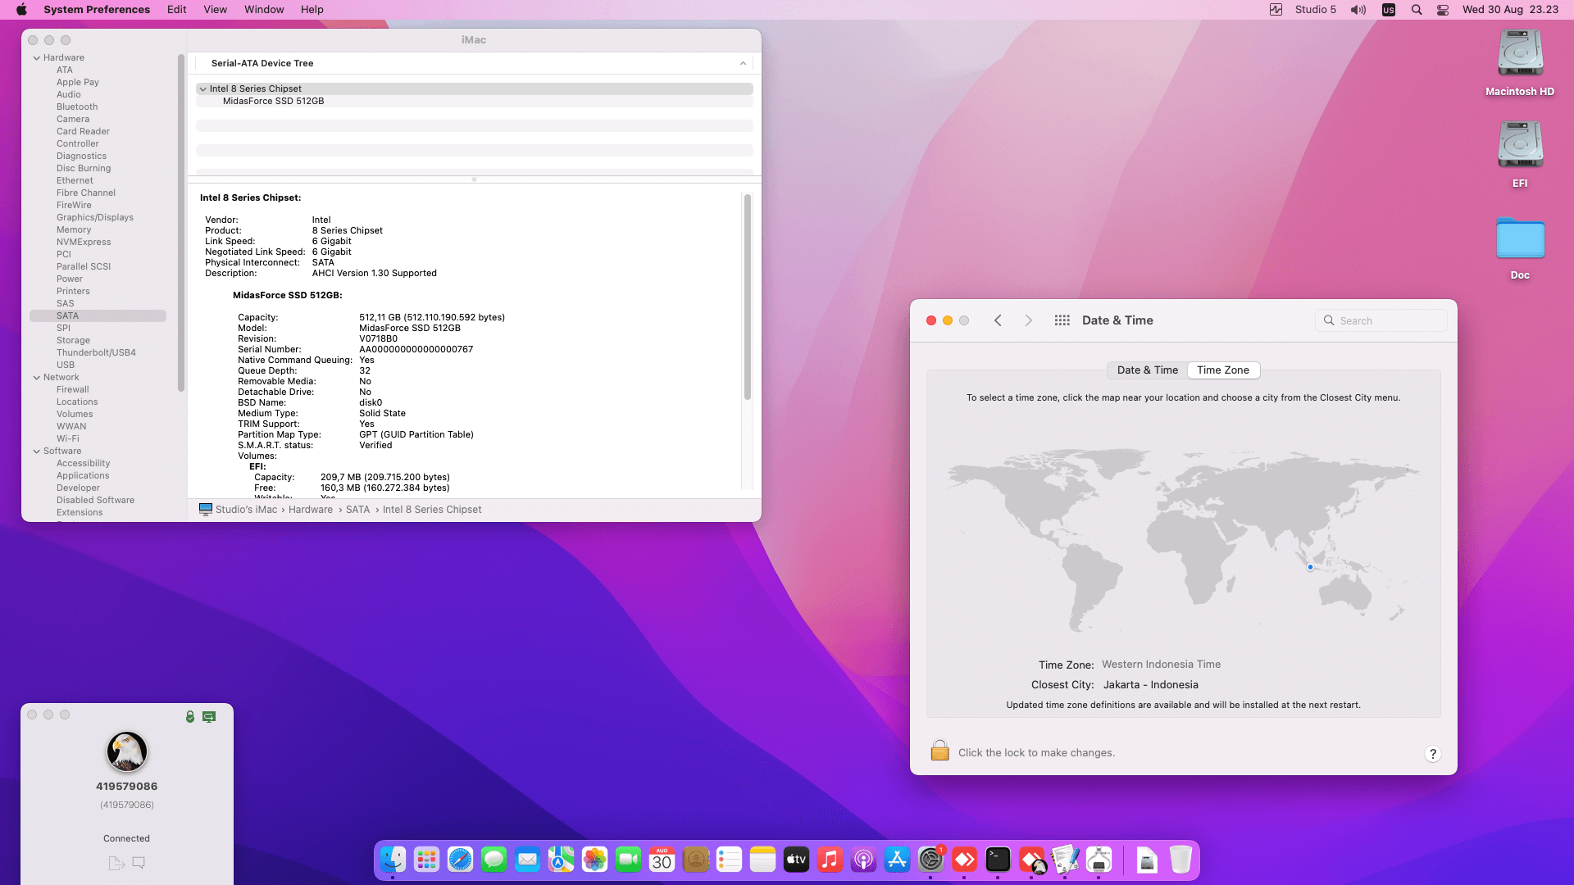Click sort chevron on Serial-ATA Device Tree header
The image size is (1574, 885).
(x=743, y=63)
